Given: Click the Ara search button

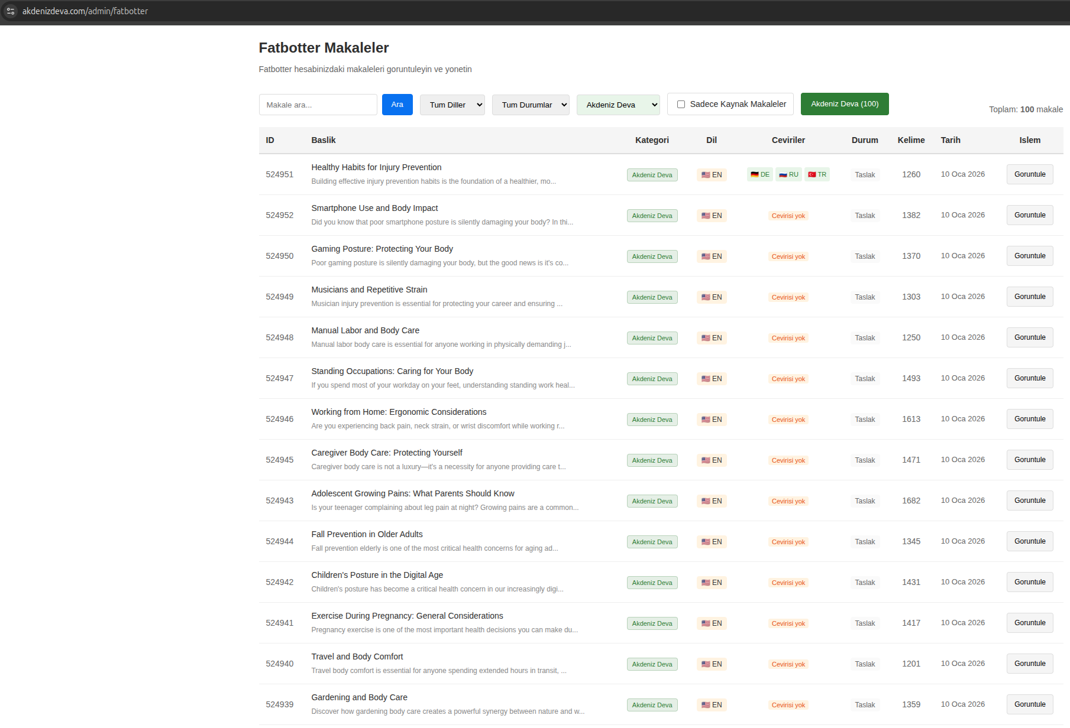Looking at the screenshot, I should tap(397, 105).
